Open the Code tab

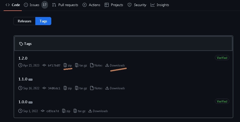coord(13,5)
